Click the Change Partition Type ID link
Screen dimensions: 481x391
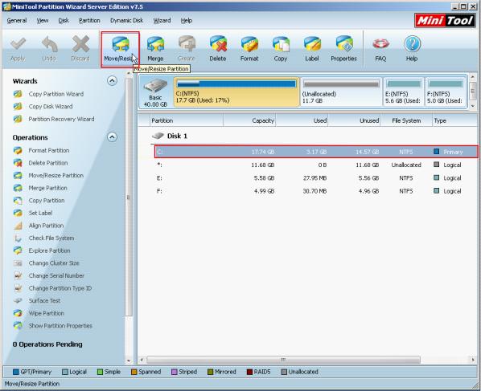[60, 288]
